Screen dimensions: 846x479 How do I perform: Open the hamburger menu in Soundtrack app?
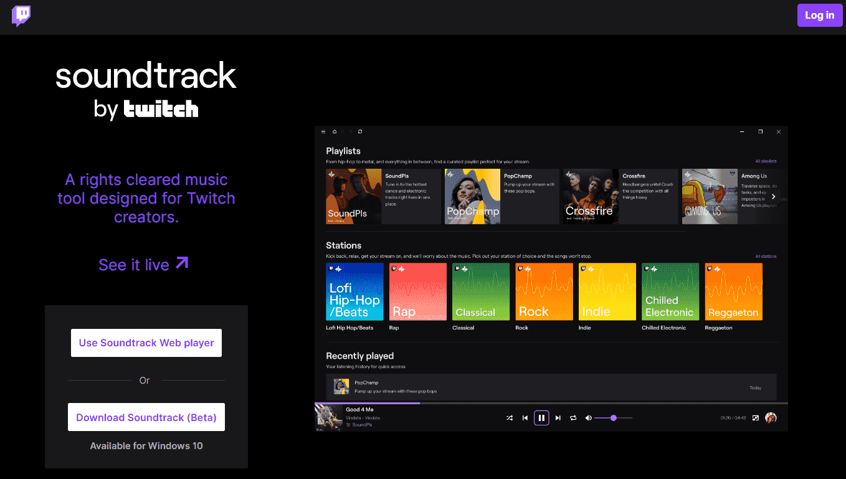[x=323, y=132]
